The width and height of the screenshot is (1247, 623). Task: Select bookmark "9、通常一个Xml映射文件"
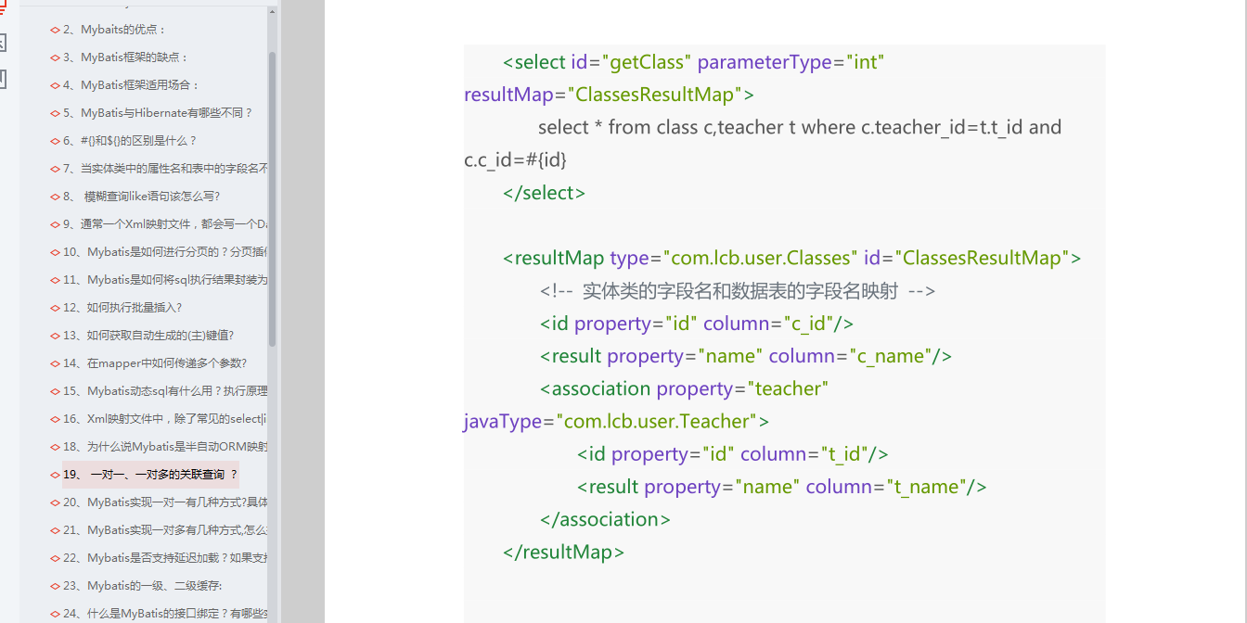point(165,224)
